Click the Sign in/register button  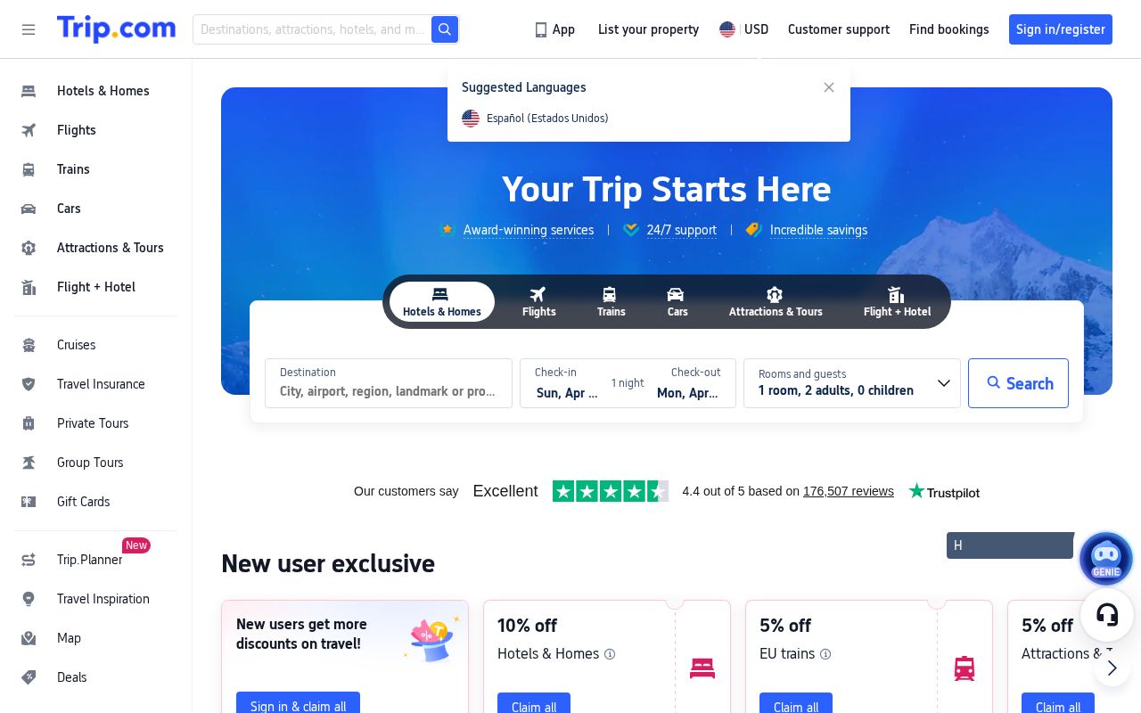(1060, 29)
